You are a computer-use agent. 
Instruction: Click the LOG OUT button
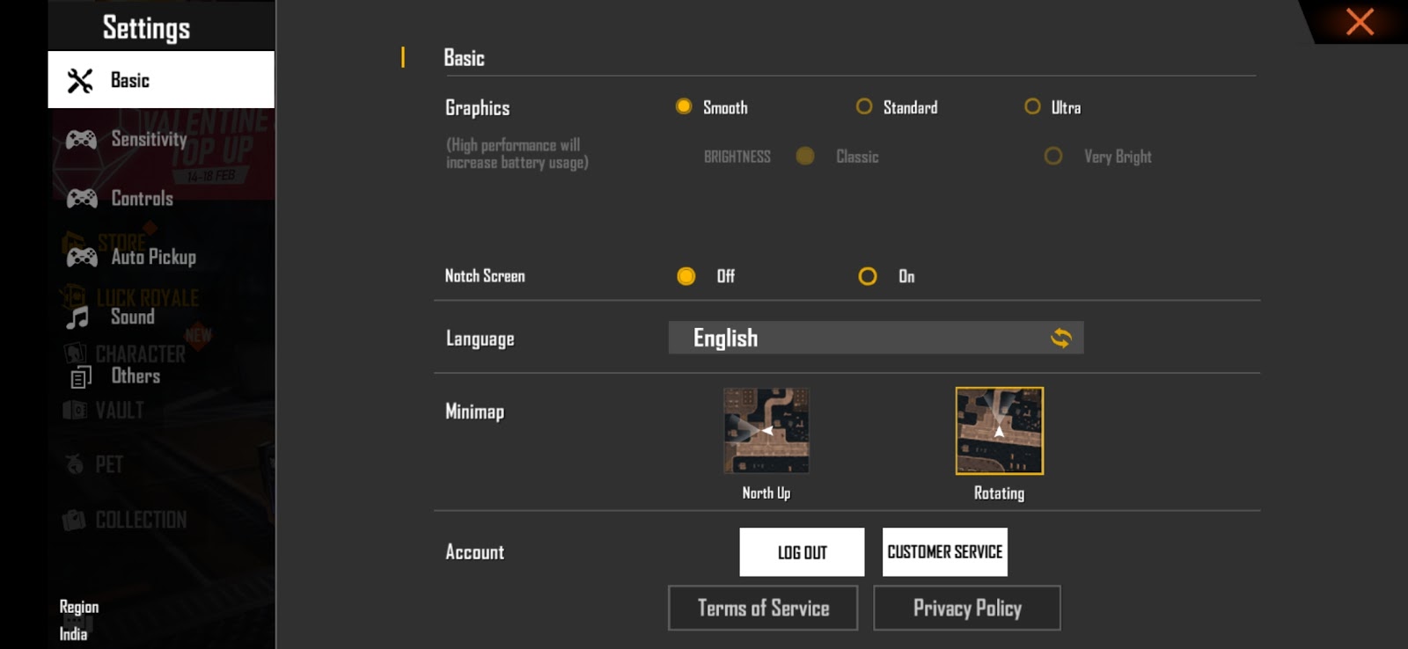tap(802, 552)
